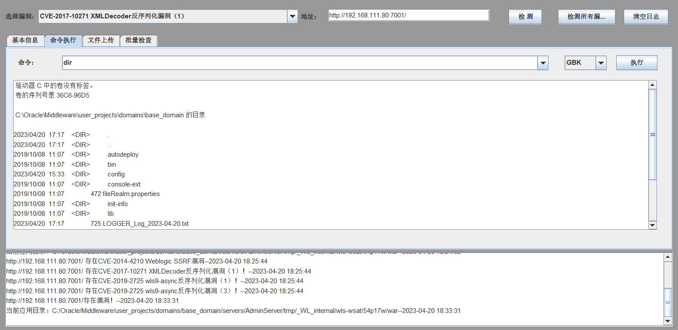Open the vulnerability selection dropdown arrow
The width and height of the screenshot is (678, 330).
[292, 17]
